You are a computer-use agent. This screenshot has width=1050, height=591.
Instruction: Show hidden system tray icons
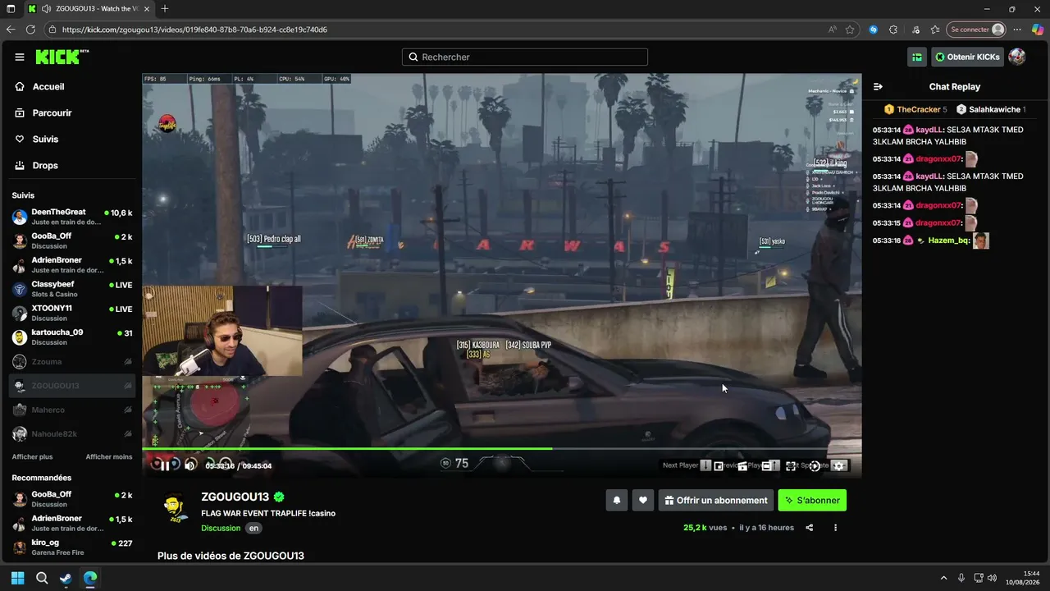click(943, 578)
